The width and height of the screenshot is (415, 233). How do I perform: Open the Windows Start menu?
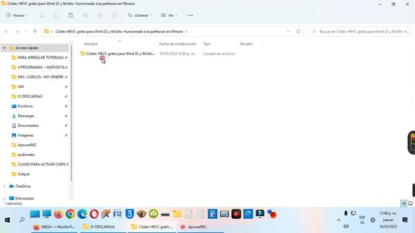(7, 220)
